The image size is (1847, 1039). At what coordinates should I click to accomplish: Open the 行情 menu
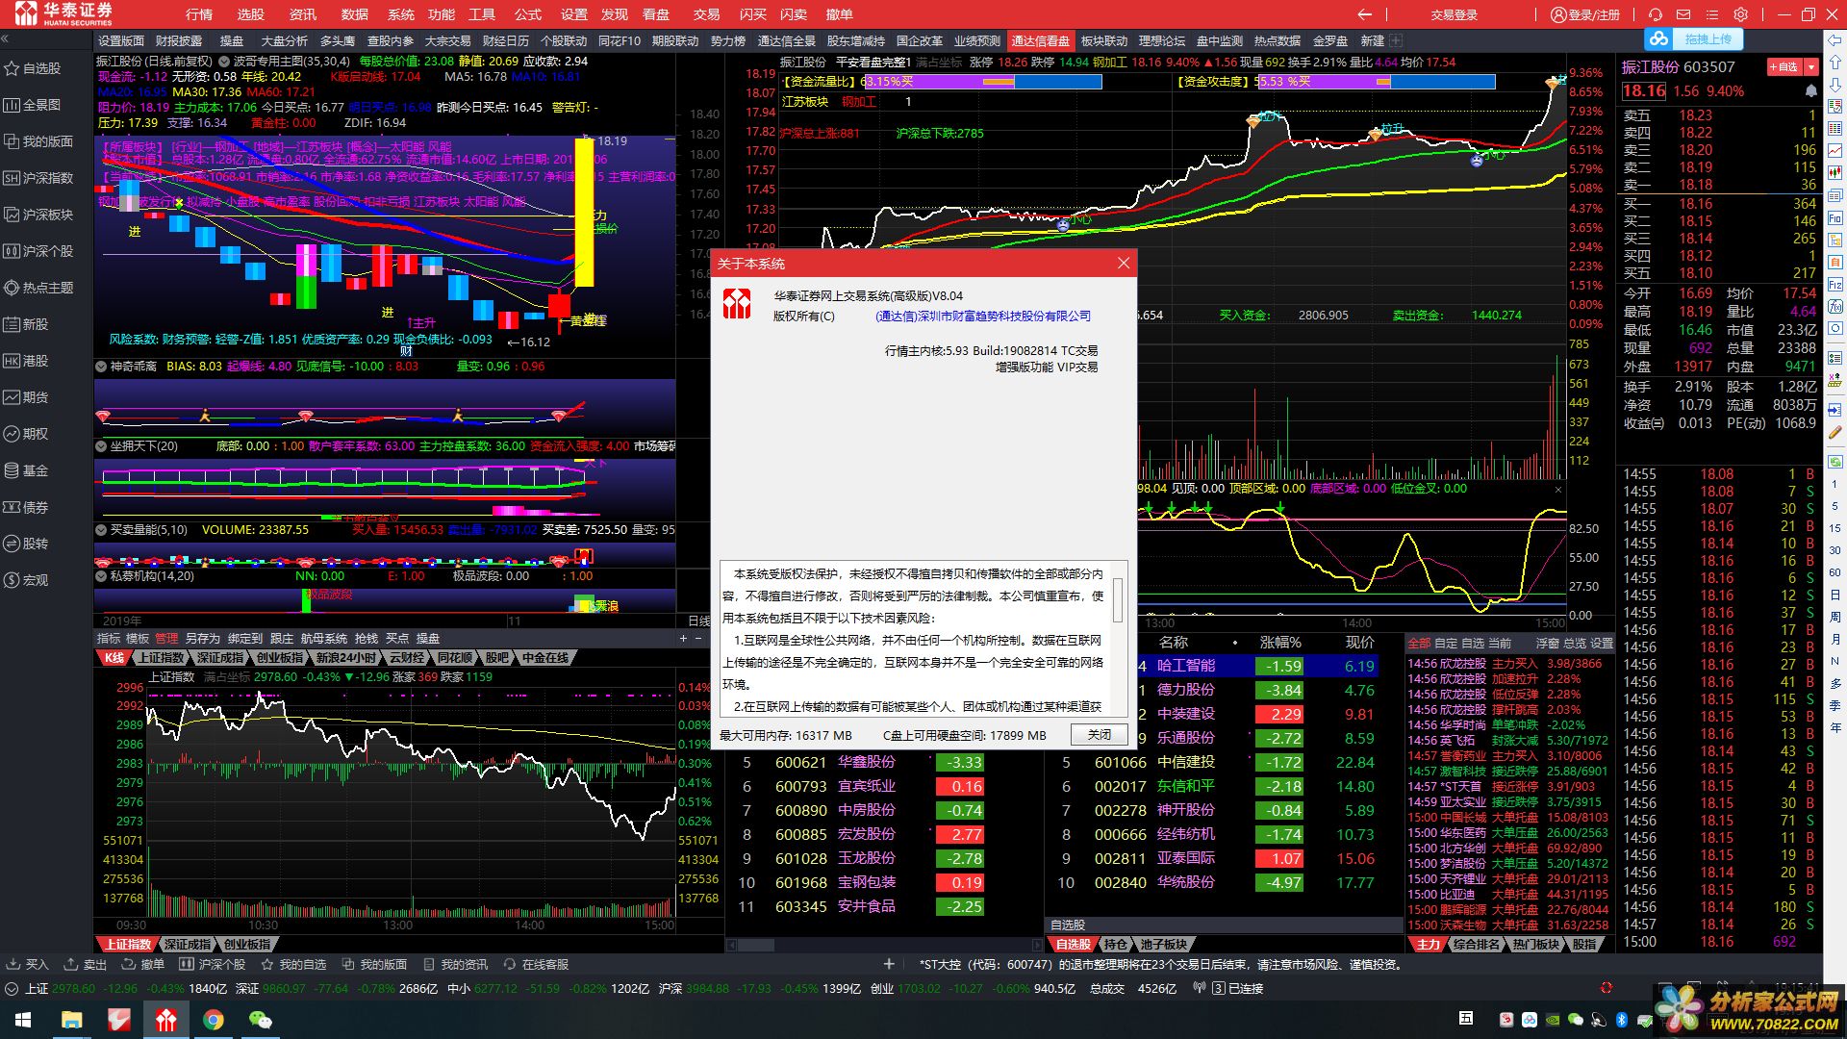[x=198, y=14]
